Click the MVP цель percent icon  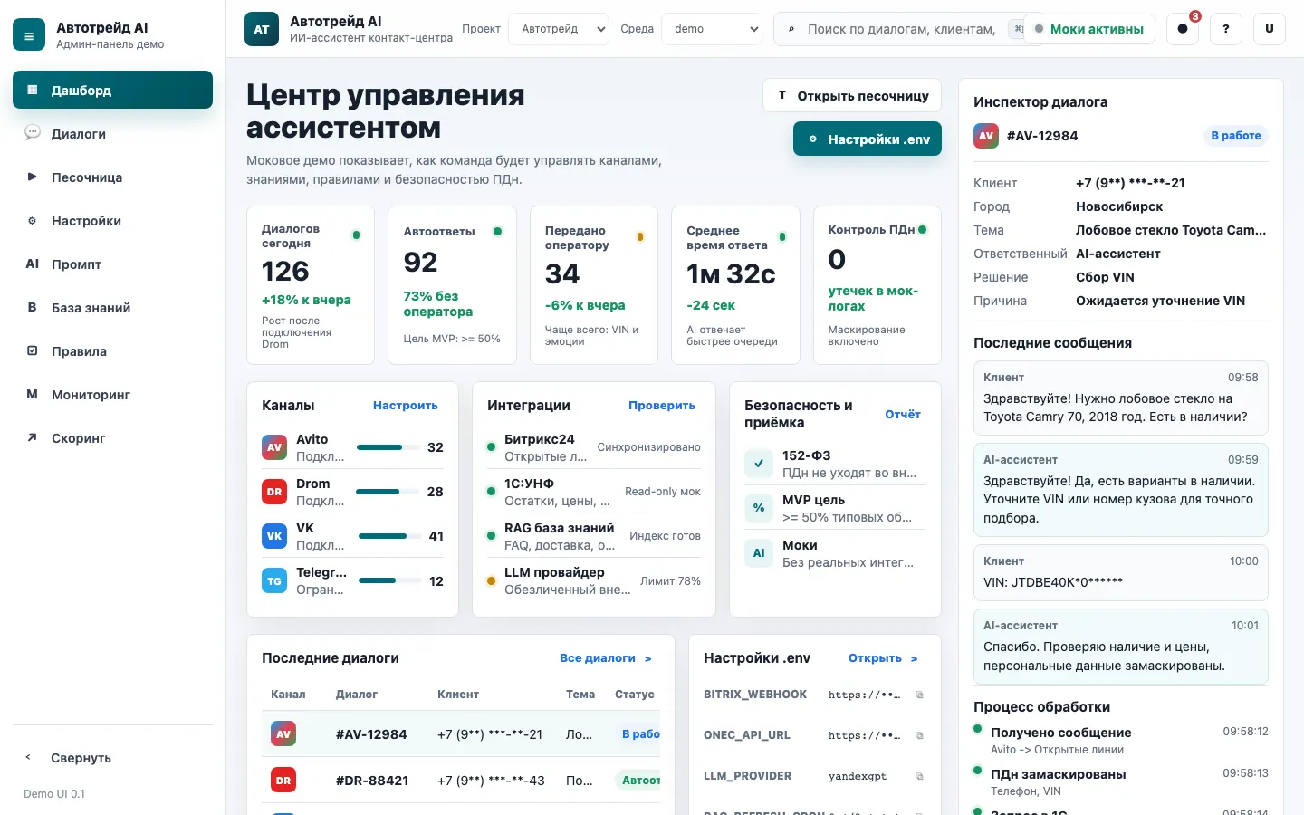click(759, 508)
